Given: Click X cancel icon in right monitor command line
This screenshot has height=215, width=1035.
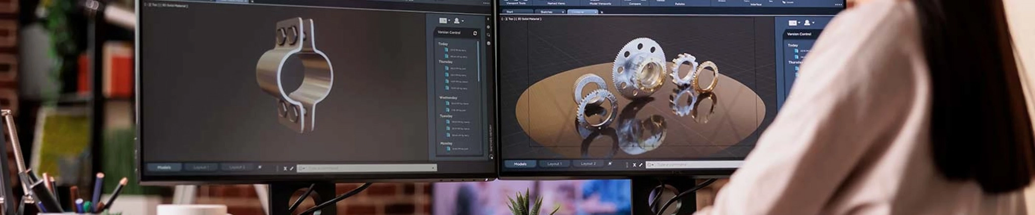Looking at the screenshot, I should [635, 165].
